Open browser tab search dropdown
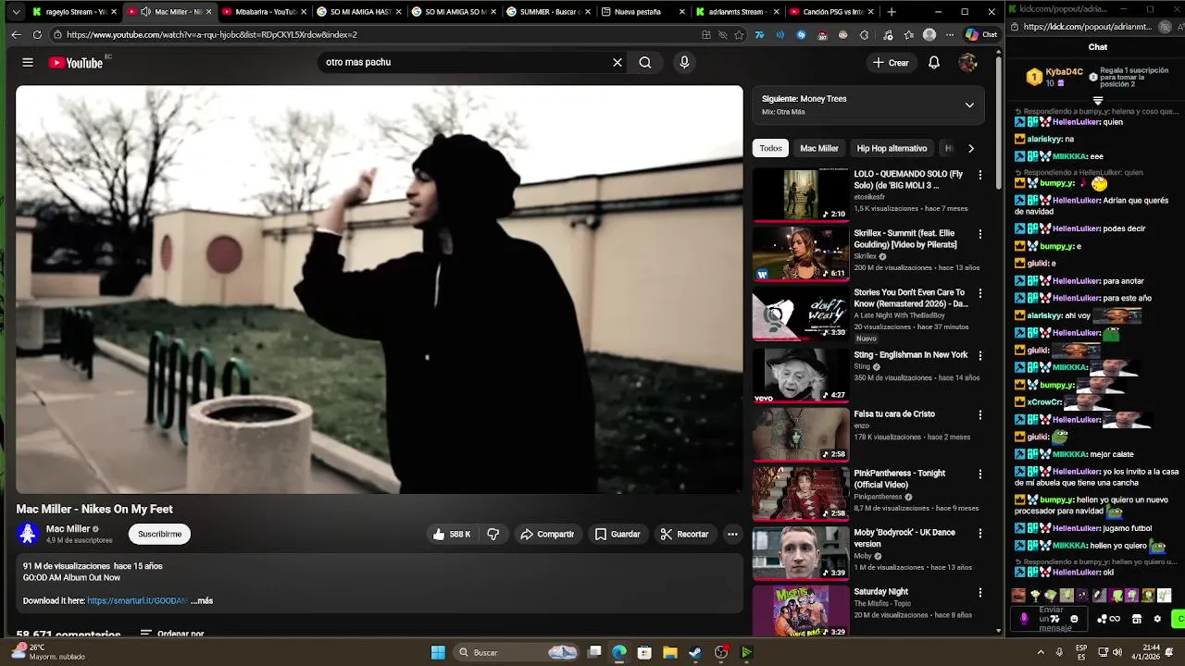The width and height of the screenshot is (1185, 666). (x=16, y=12)
